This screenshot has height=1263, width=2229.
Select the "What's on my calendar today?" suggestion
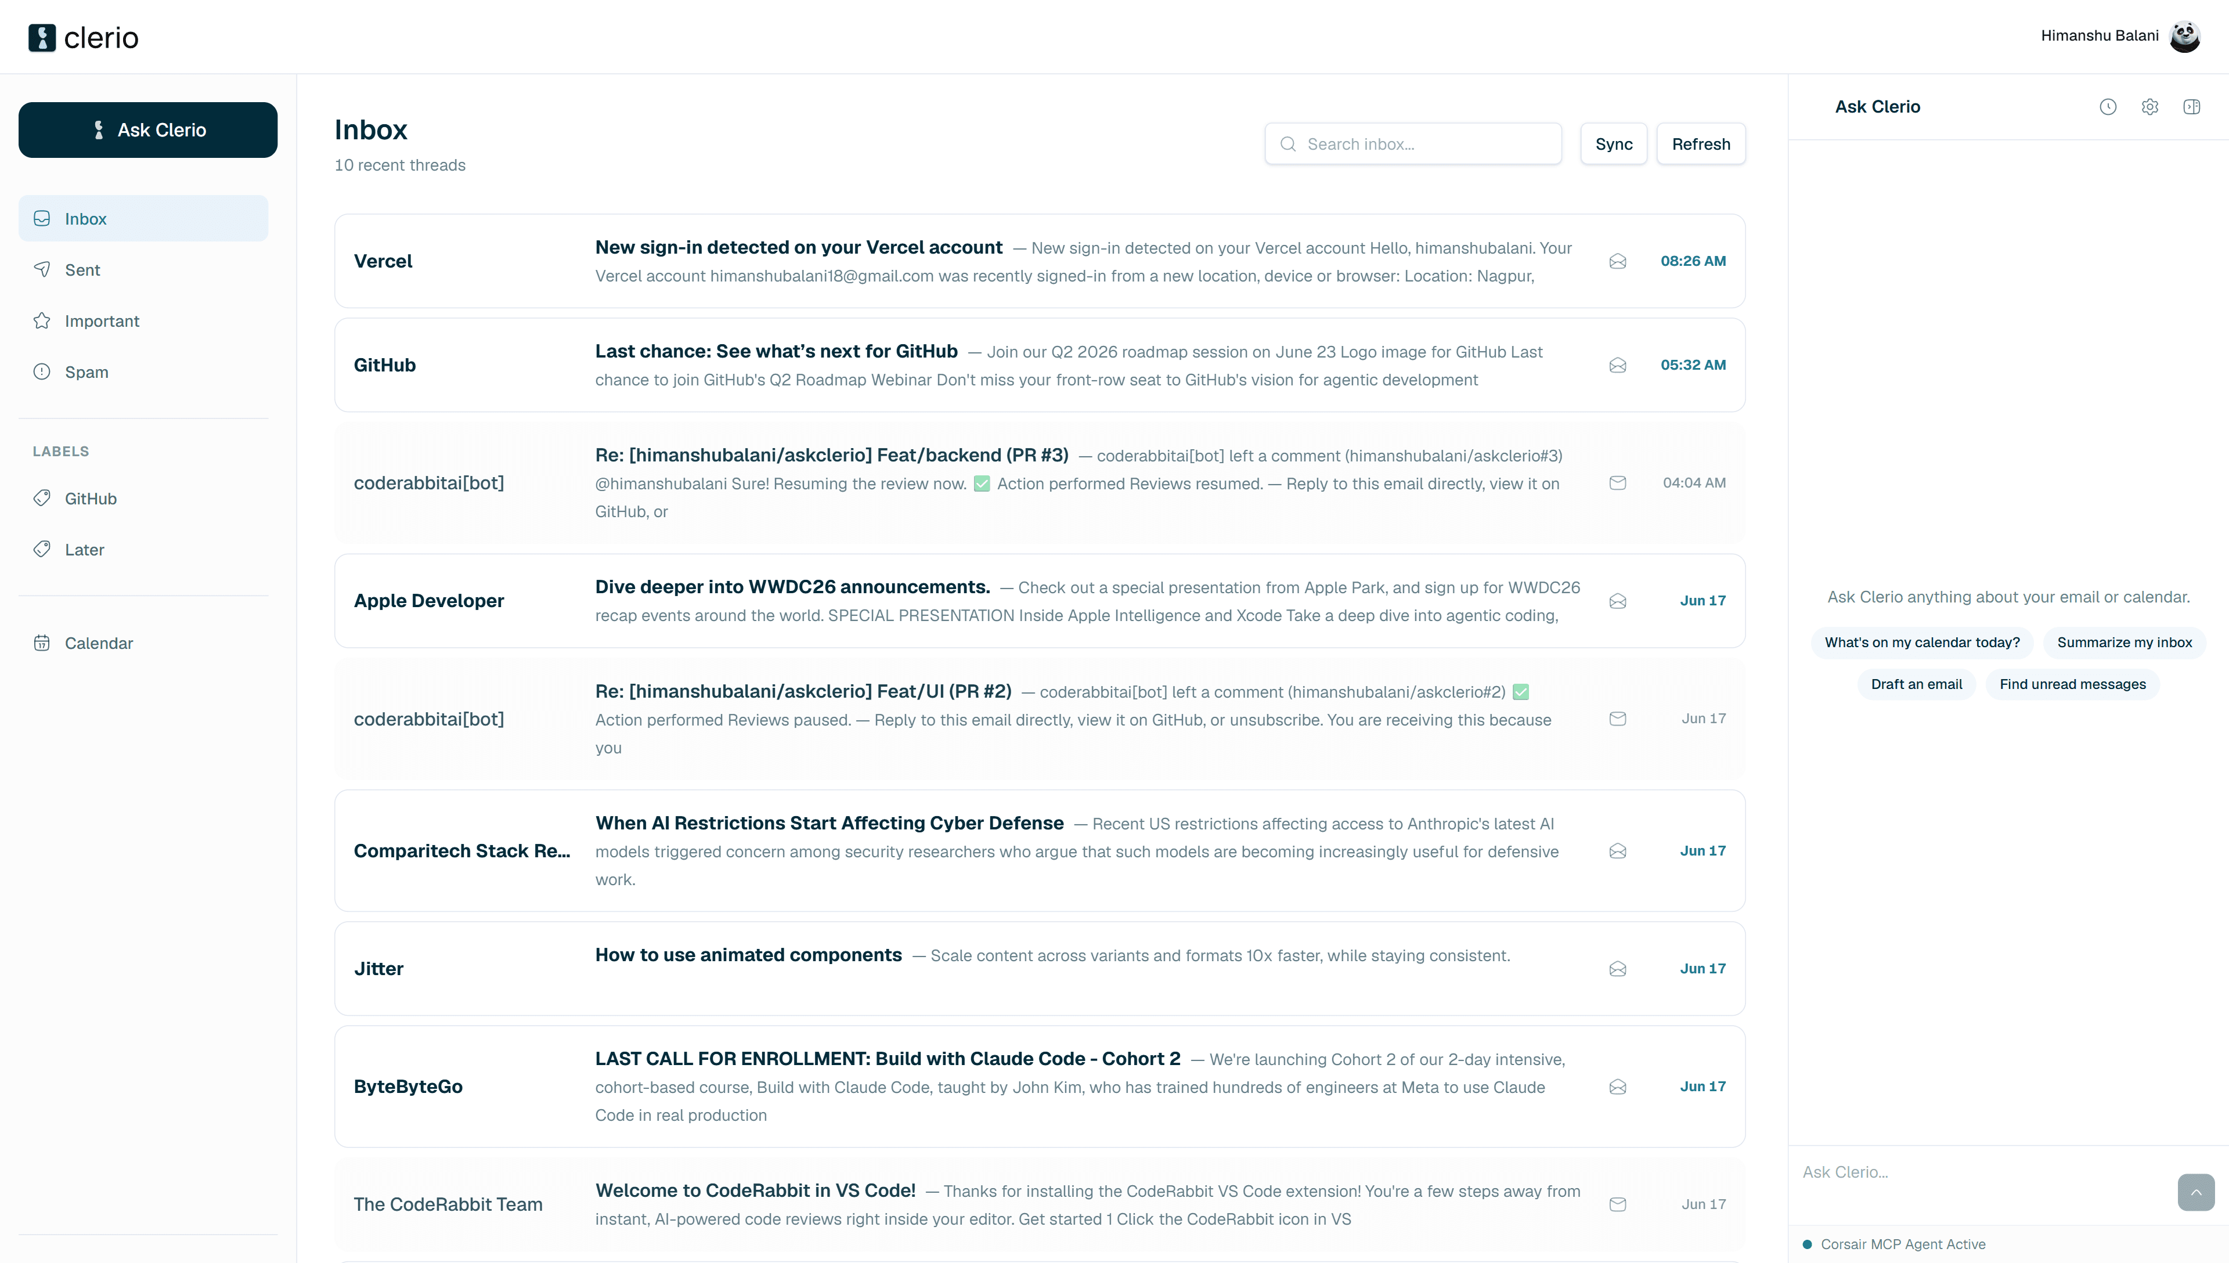[x=1922, y=643]
